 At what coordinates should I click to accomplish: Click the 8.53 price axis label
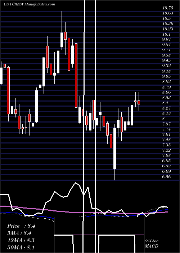pyautogui.click(x=166, y=98)
